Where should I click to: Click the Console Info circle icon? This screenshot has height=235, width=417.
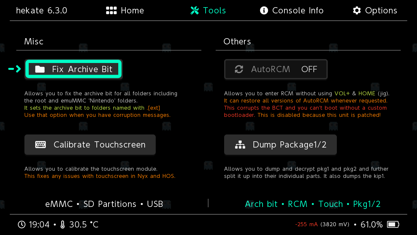(x=264, y=10)
